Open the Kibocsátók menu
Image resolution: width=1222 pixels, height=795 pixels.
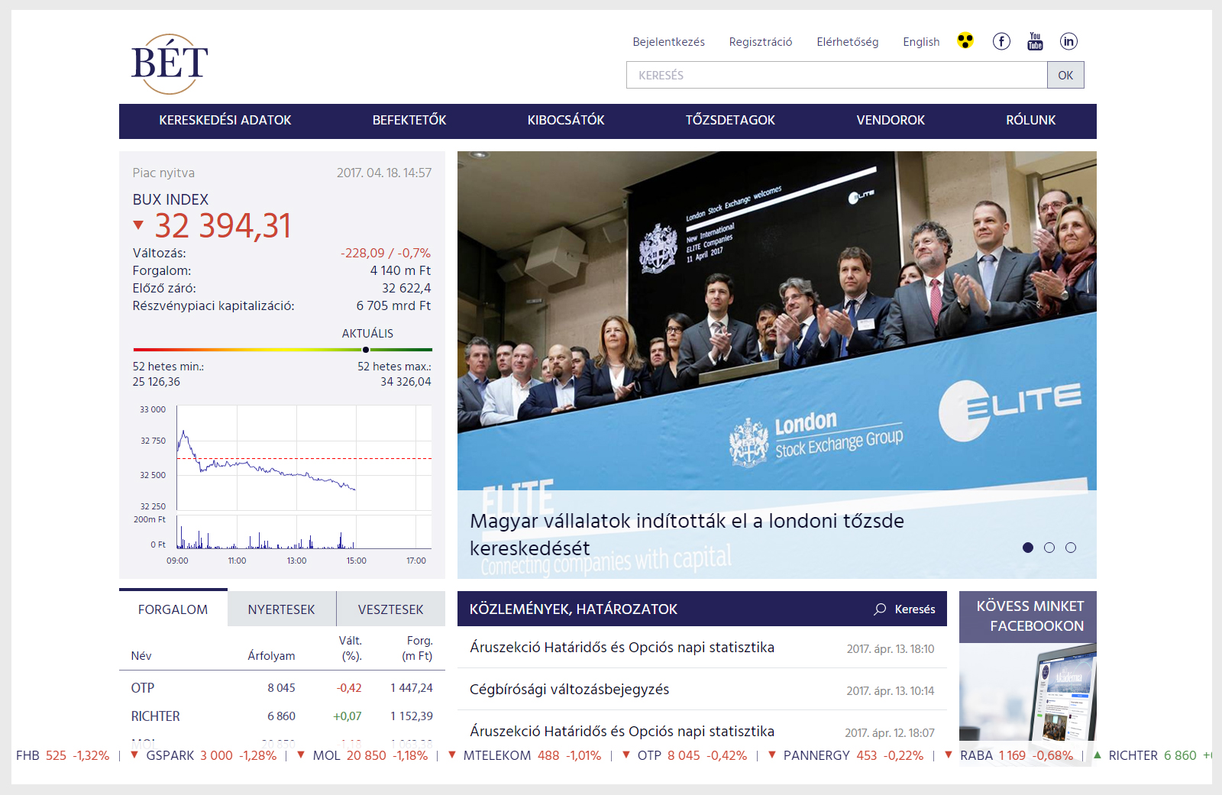566,121
